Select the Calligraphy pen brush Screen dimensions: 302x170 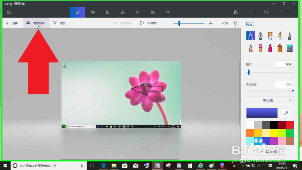[260, 36]
